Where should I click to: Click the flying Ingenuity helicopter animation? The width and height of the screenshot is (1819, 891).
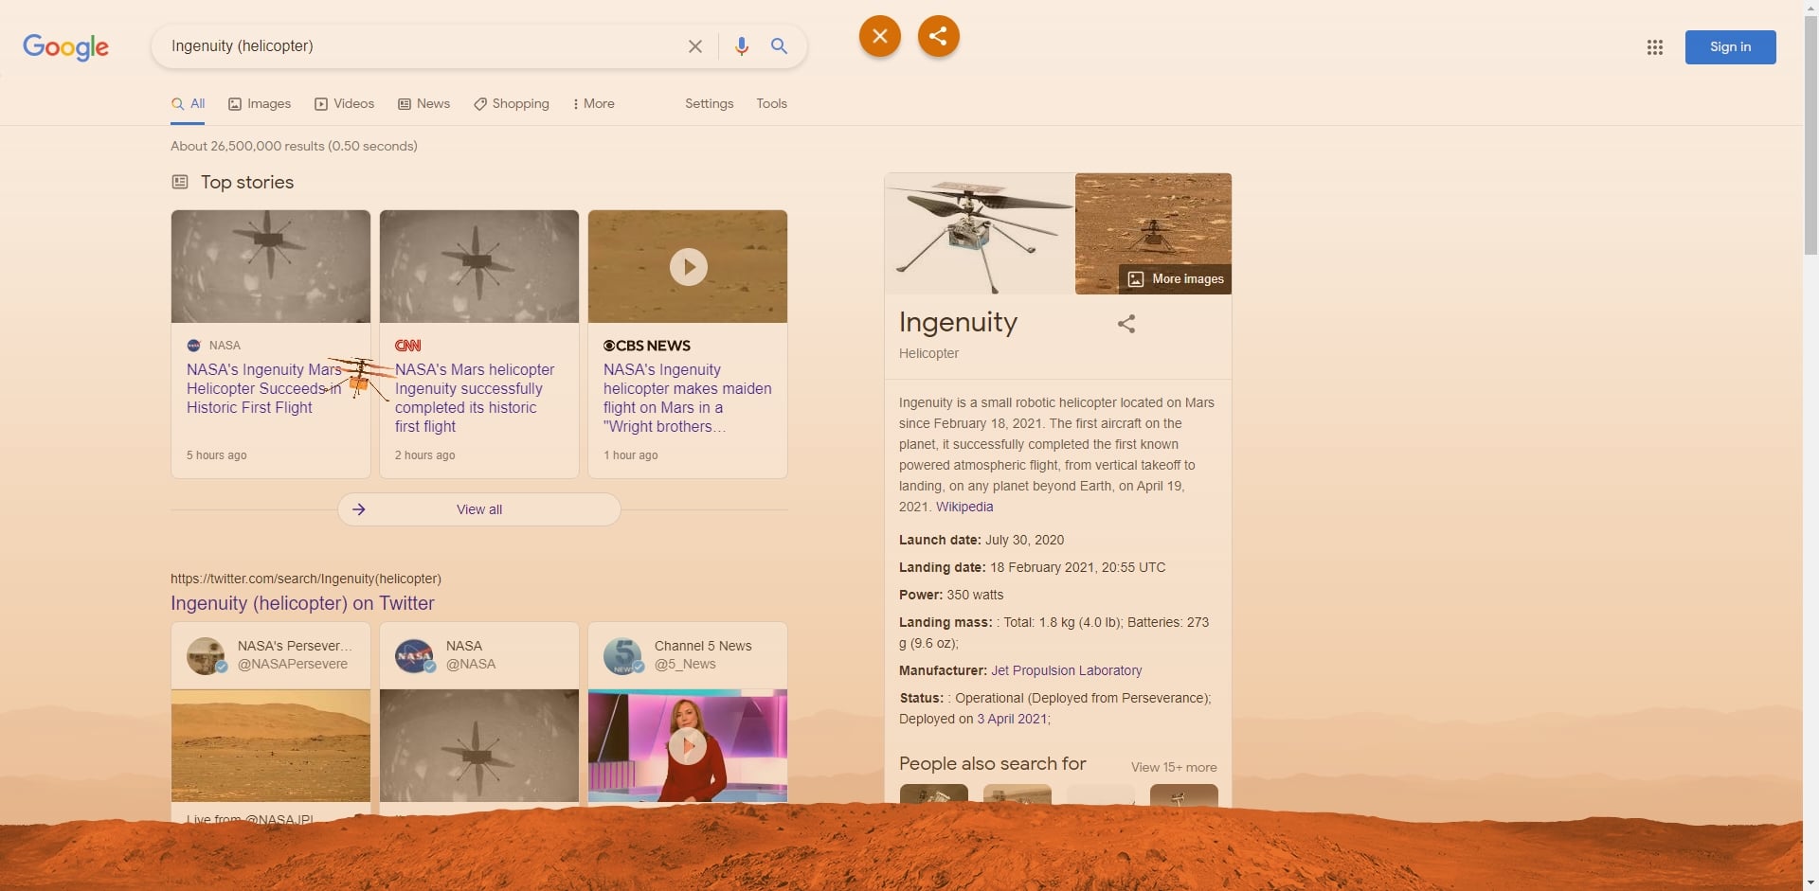click(x=359, y=378)
